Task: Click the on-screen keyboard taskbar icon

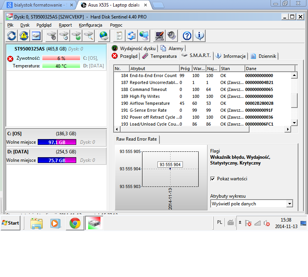Action: coord(230,223)
